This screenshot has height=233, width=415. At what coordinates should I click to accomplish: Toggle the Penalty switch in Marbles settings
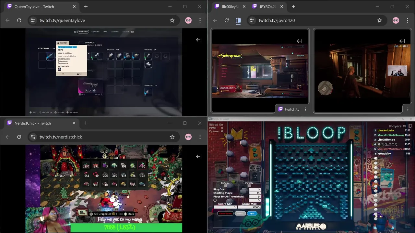pos(249,186)
